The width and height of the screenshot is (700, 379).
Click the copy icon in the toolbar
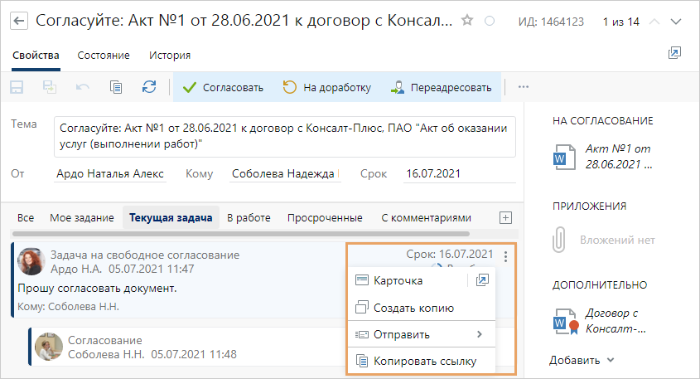[116, 86]
